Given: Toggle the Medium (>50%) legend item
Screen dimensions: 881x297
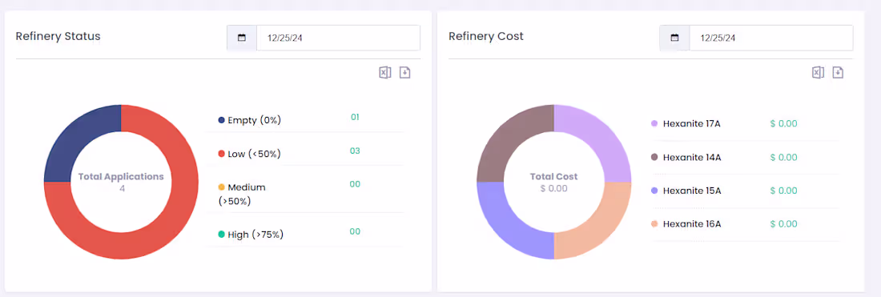Looking at the screenshot, I should [242, 195].
